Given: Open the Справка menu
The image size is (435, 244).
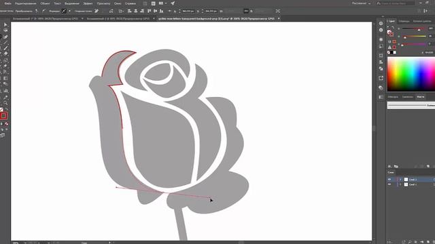Looking at the screenshot, I should pos(130,3).
